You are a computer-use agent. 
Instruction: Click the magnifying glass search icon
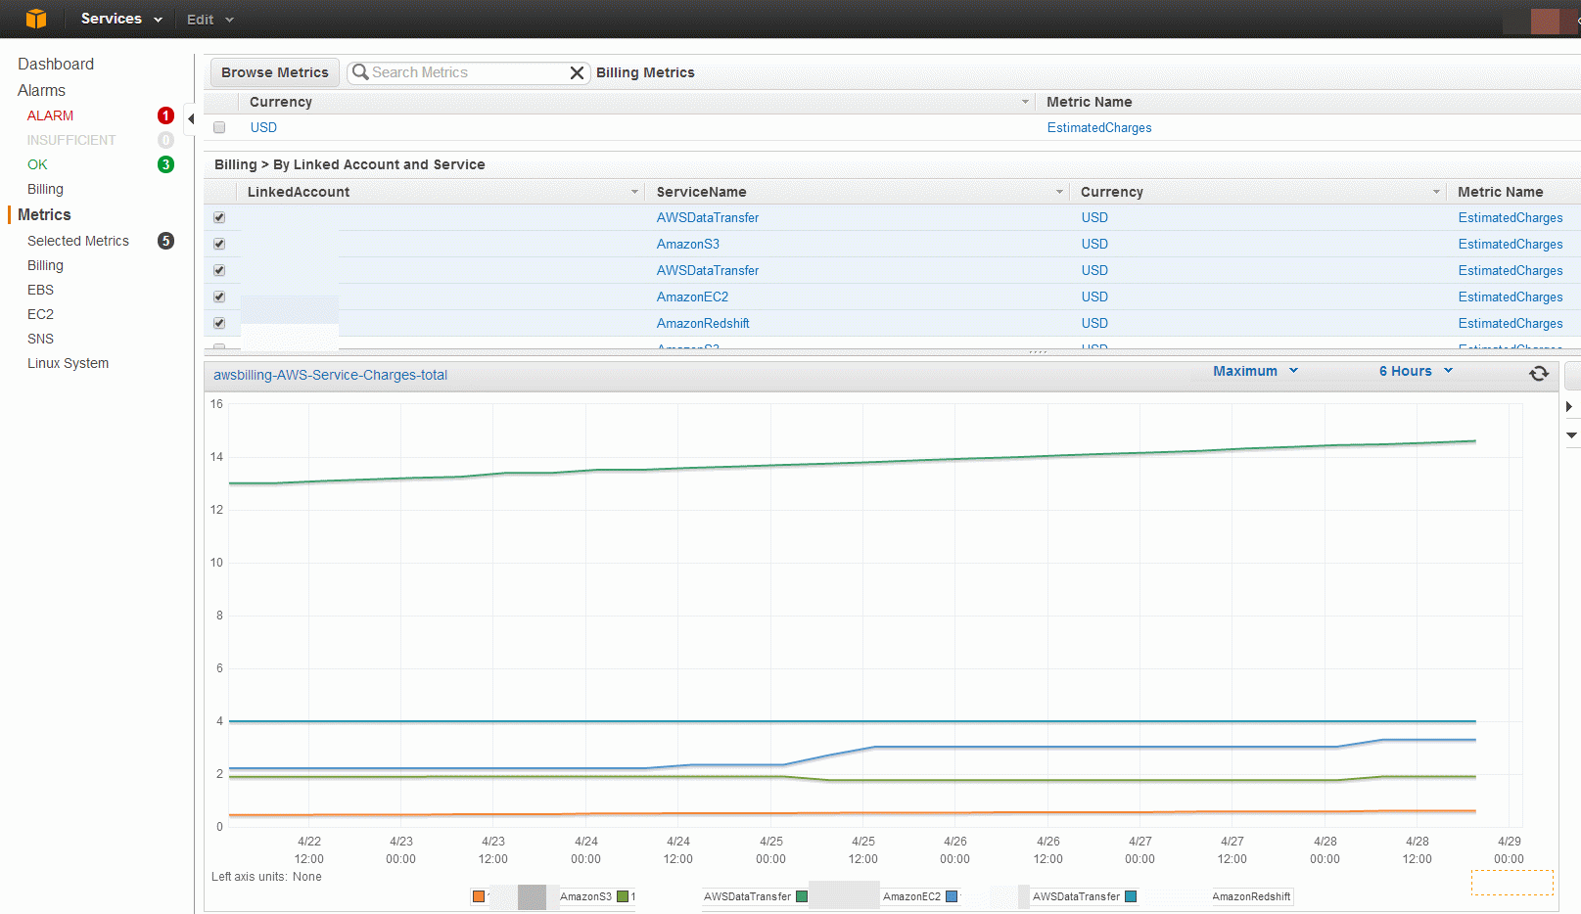coord(360,72)
